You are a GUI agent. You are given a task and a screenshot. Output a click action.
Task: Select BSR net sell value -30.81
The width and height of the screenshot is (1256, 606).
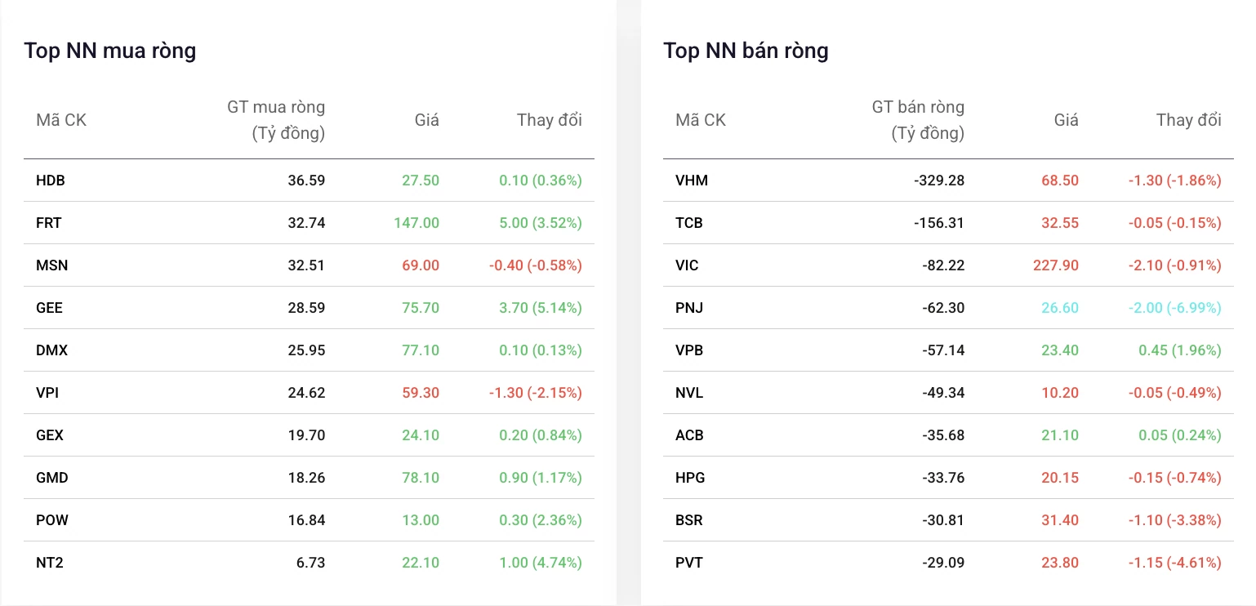coord(943,520)
